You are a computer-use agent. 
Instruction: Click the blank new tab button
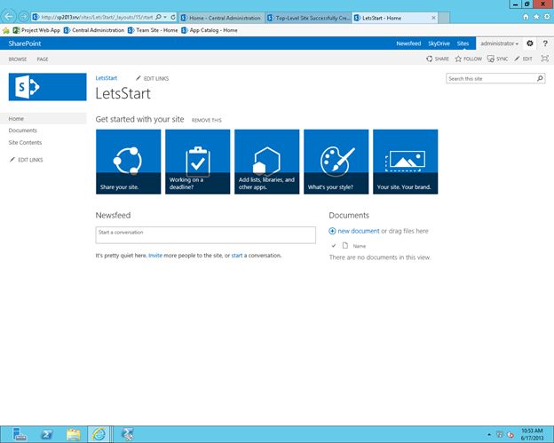point(444,18)
